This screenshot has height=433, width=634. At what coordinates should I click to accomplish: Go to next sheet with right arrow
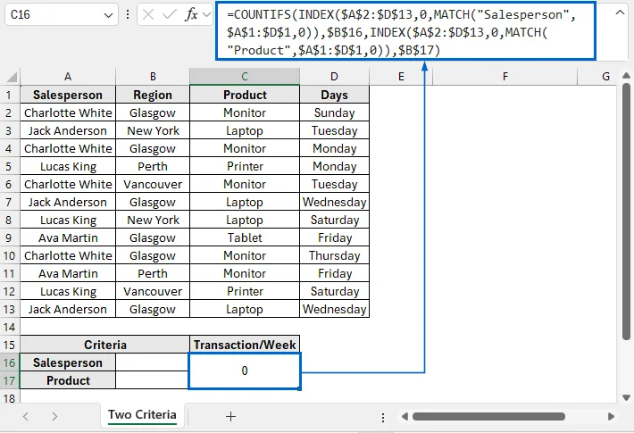pyautogui.click(x=54, y=416)
